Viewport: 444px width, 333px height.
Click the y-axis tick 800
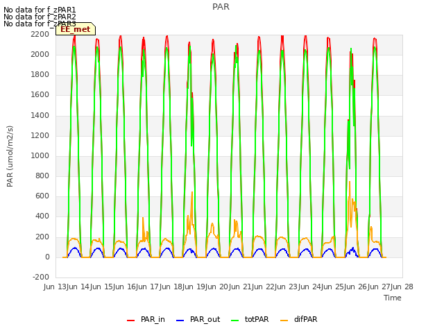42,176
